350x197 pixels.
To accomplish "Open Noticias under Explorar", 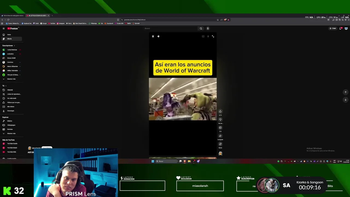I will [x=11, y=129].
